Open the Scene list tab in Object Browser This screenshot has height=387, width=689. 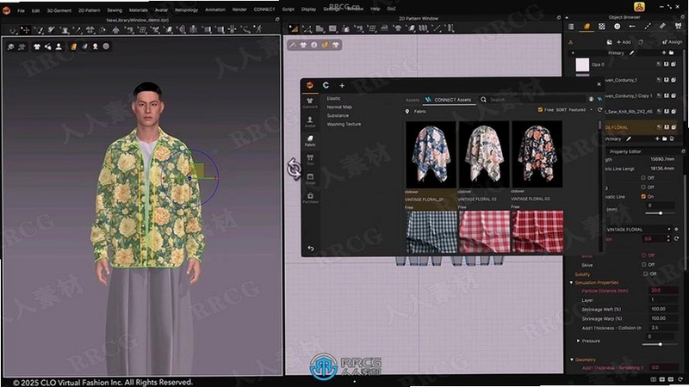(571, 27)
